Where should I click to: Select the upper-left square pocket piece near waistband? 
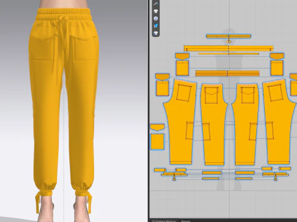[183, 68]
